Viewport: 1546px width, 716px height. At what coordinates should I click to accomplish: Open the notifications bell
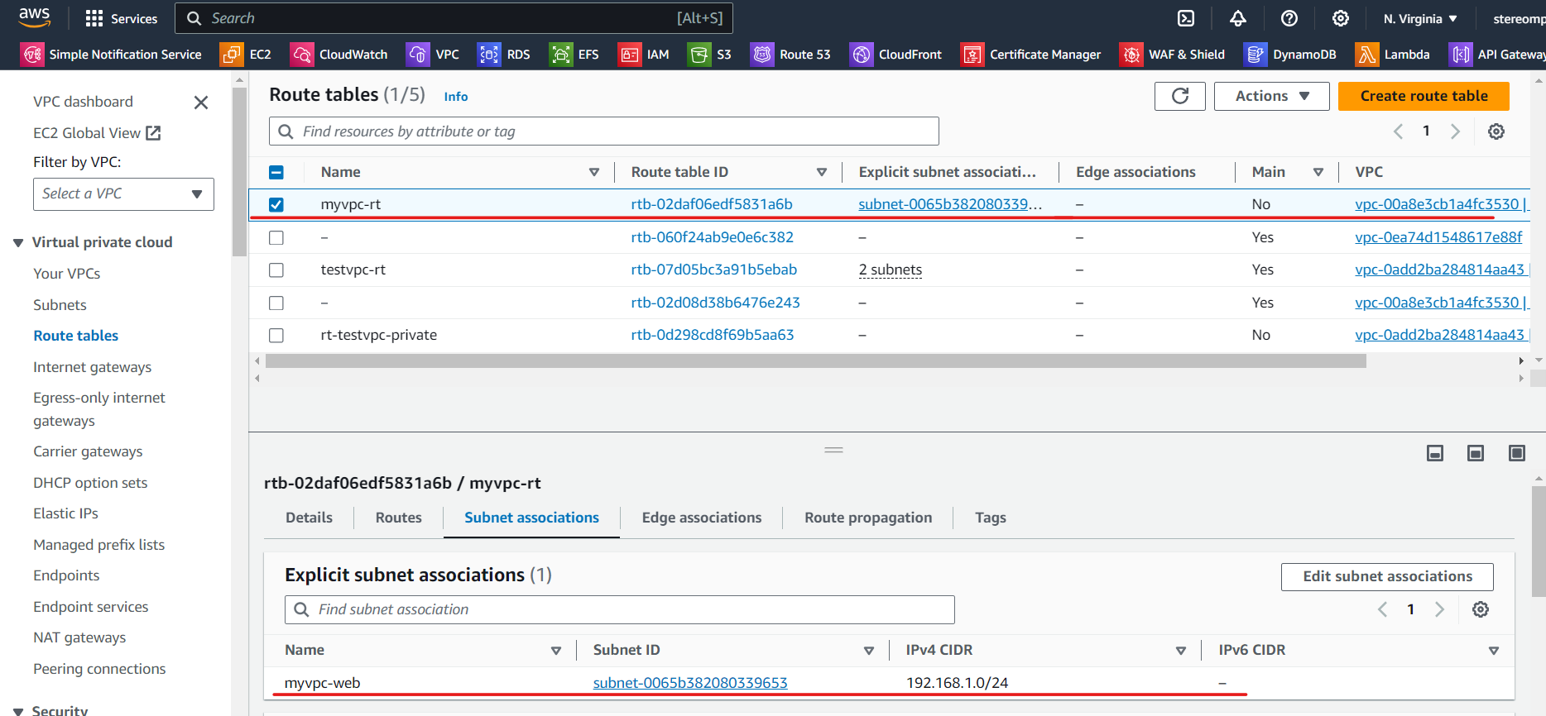(x=1238, y=18)
